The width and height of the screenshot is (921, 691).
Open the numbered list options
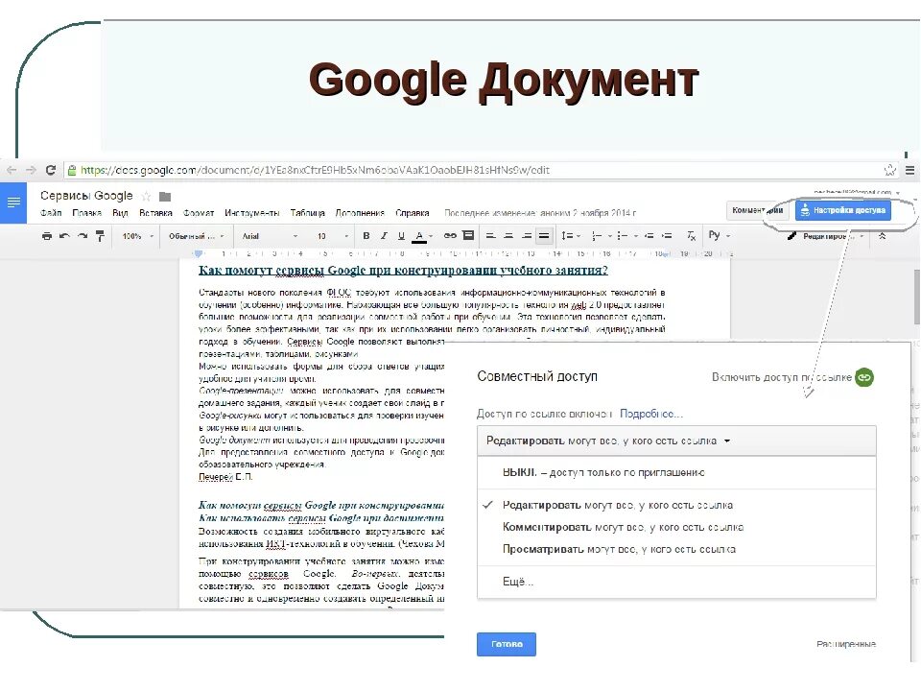tap(601, 236)
